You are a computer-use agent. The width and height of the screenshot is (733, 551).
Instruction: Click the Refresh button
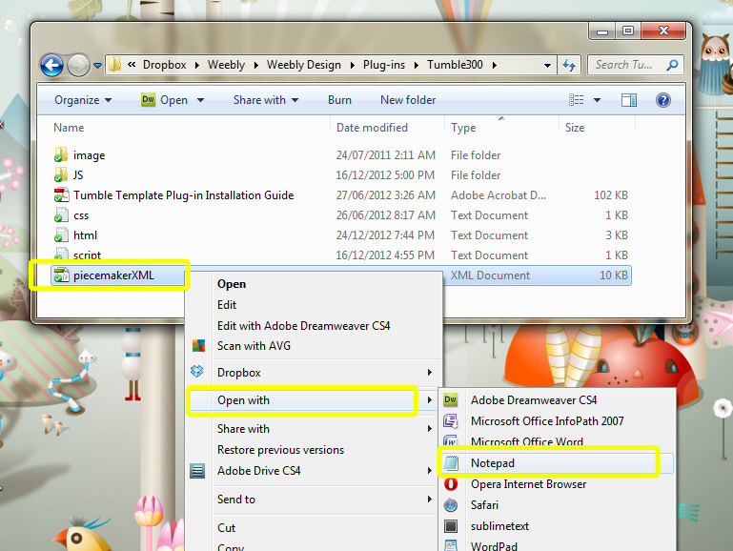[x=569, y=65]
